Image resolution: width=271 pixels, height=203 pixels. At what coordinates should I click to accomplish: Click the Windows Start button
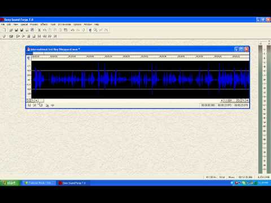pyautogui.click(x=10, y=183)
